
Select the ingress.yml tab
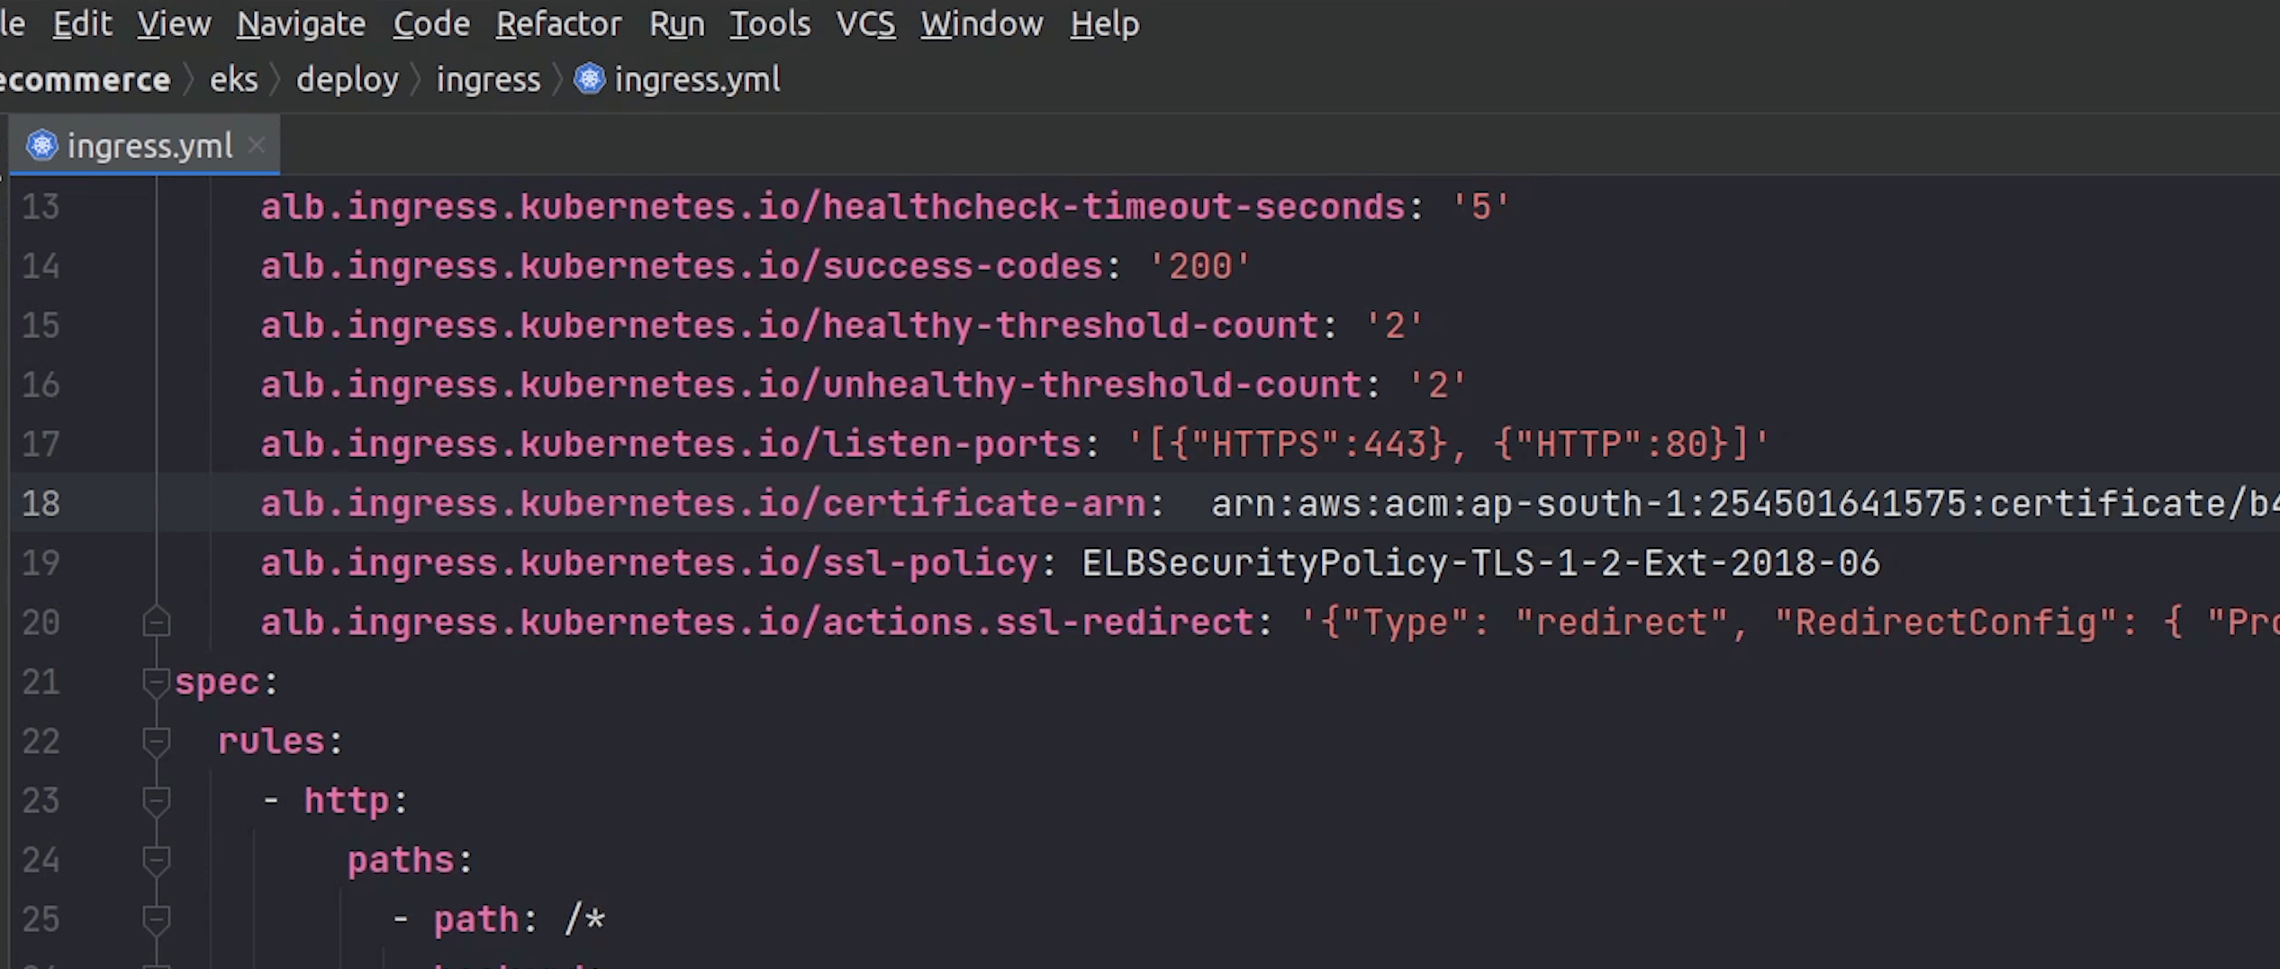(149, 146)
